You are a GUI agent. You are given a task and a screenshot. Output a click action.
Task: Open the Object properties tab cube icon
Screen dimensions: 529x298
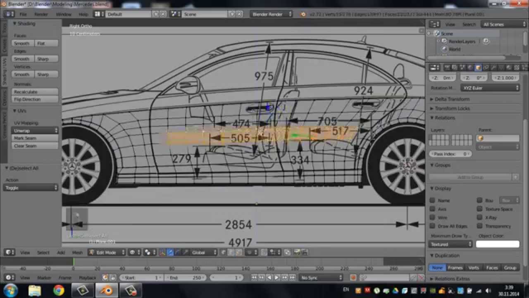[478, 67]
